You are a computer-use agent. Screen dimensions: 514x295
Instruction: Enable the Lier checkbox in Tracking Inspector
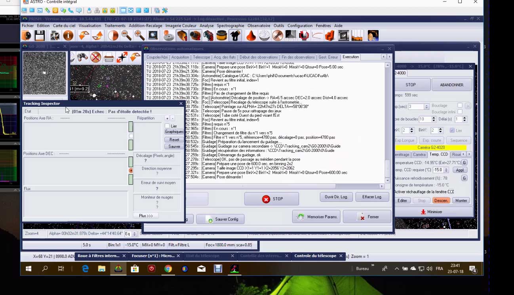[167, 126]
